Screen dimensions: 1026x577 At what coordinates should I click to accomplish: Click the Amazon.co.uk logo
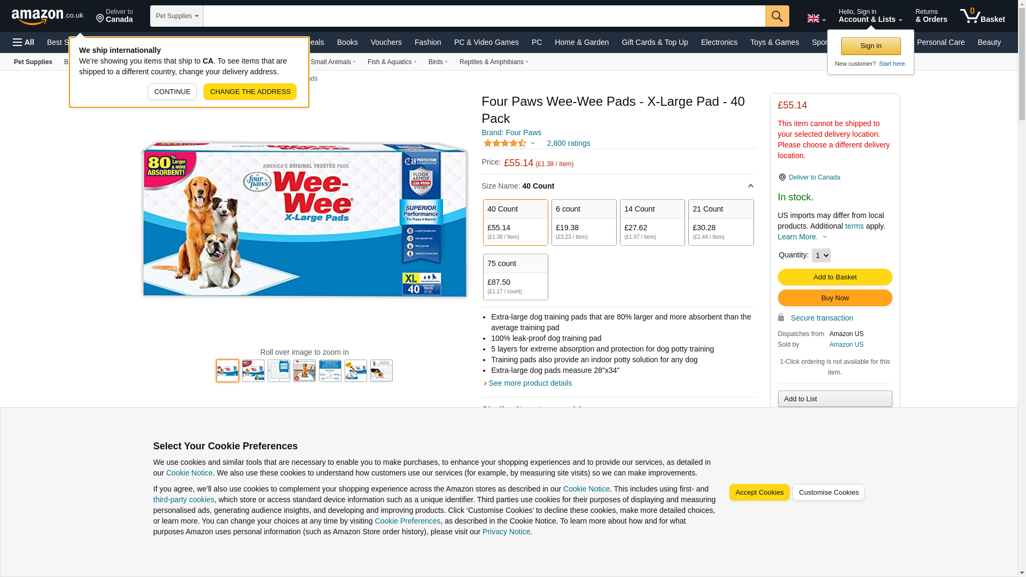48,16
